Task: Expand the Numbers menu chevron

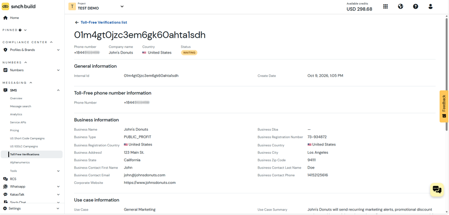Action: click(58, 70)
